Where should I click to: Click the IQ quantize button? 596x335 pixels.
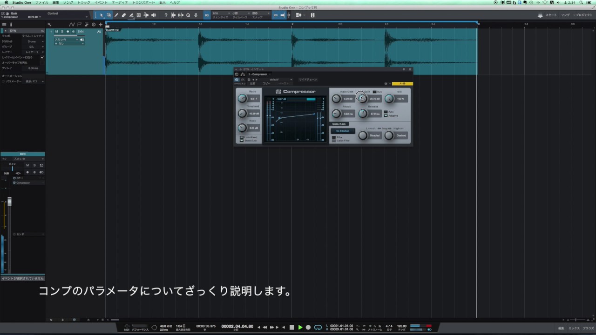[x=207, y=15]
